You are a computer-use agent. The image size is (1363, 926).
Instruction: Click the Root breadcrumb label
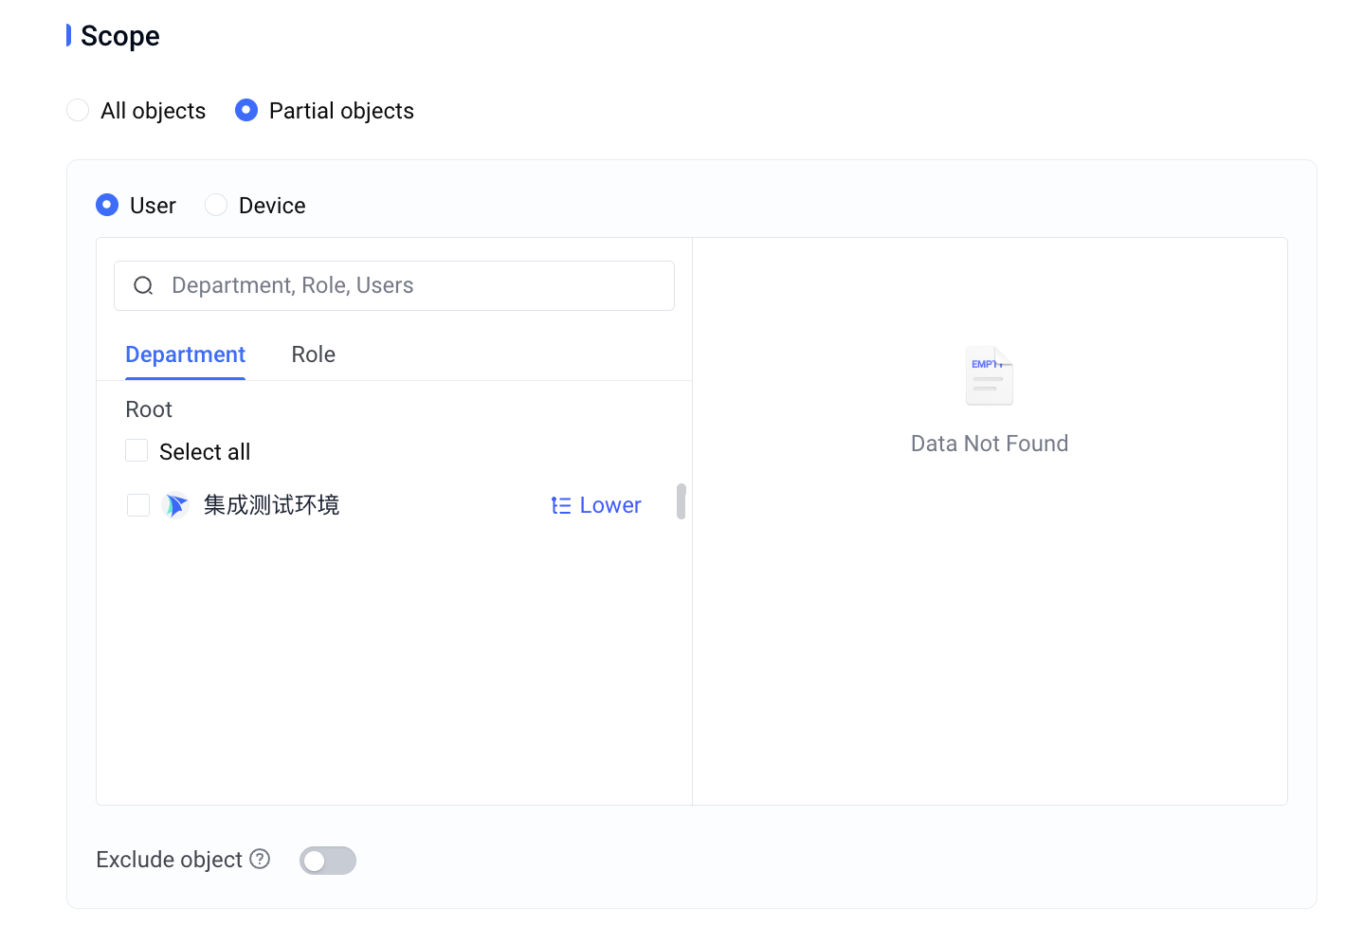[x=149, y=409]
